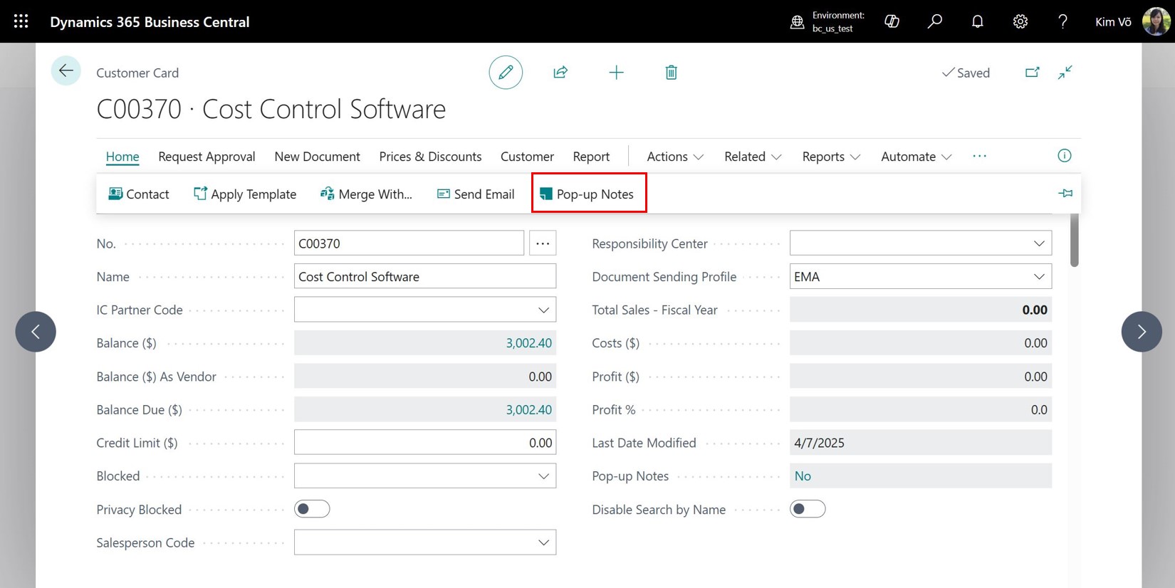Image resolution: width=1175 pixels, height=588 pixels.
Task: Click the Credit Limit ($) field
Action: 425,443
